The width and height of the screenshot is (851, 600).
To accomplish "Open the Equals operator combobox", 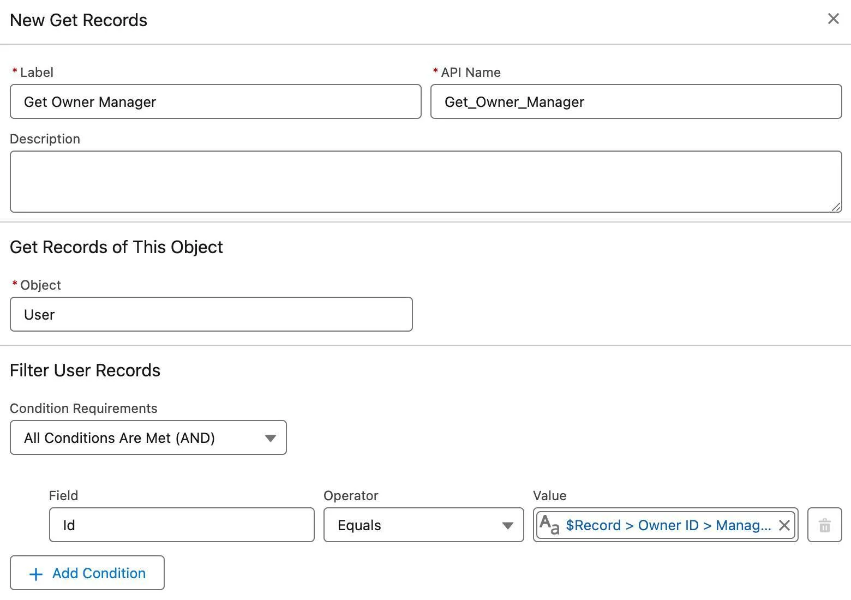I will 423,525.
